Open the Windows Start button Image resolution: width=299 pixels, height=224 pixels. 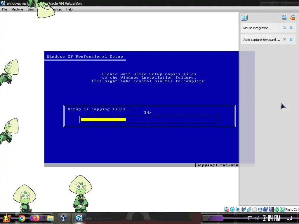[6, 218]
